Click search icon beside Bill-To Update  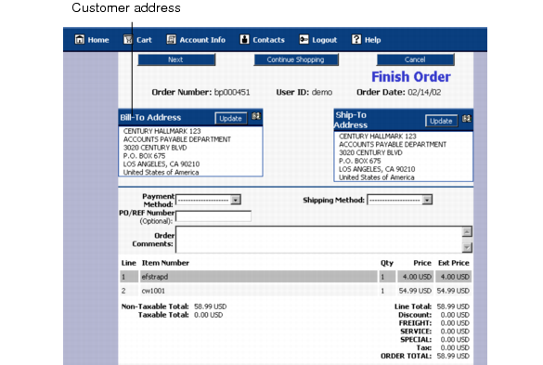coord(256,116)
